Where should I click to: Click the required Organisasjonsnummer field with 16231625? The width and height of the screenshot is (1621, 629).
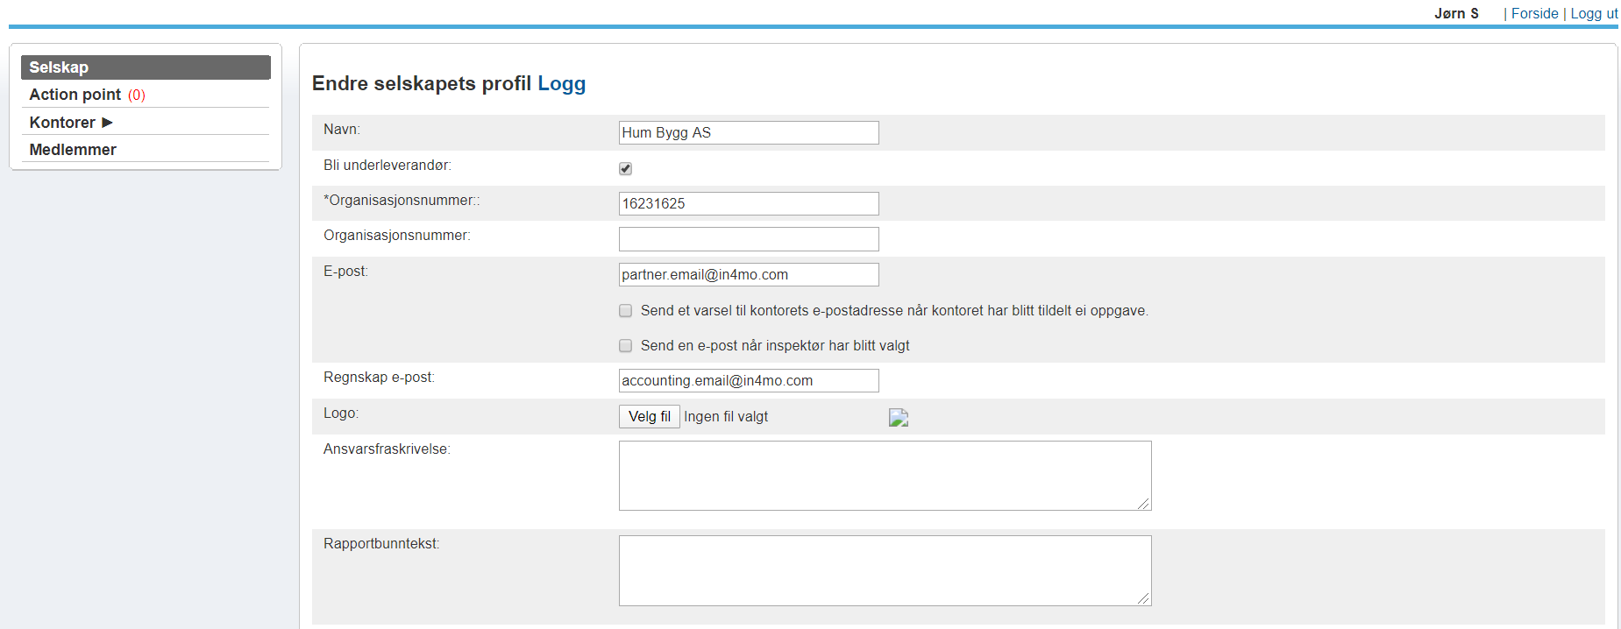pyautogui.click(x=748, y=203)
